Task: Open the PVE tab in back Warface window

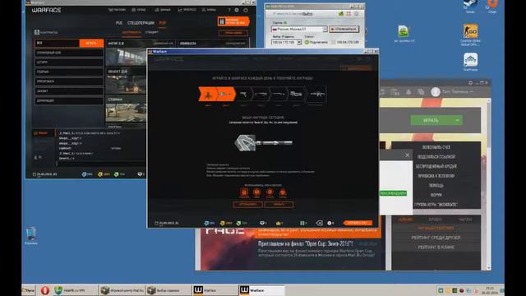Action: point(118,23)
